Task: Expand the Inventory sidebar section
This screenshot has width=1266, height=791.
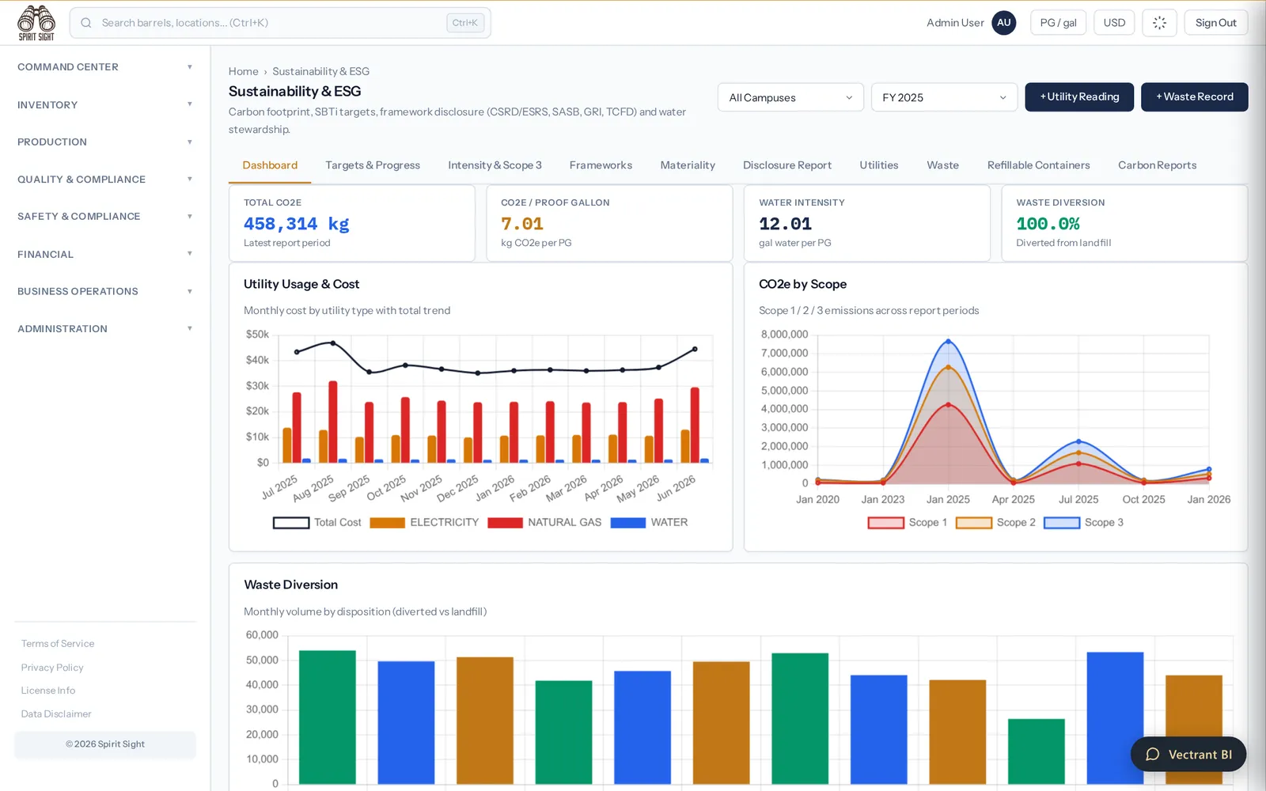Action: click(x=104, y=104)
